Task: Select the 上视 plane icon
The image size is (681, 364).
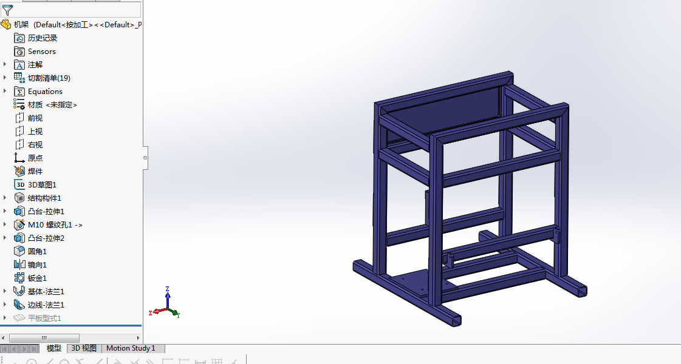Action: point(19,132)
